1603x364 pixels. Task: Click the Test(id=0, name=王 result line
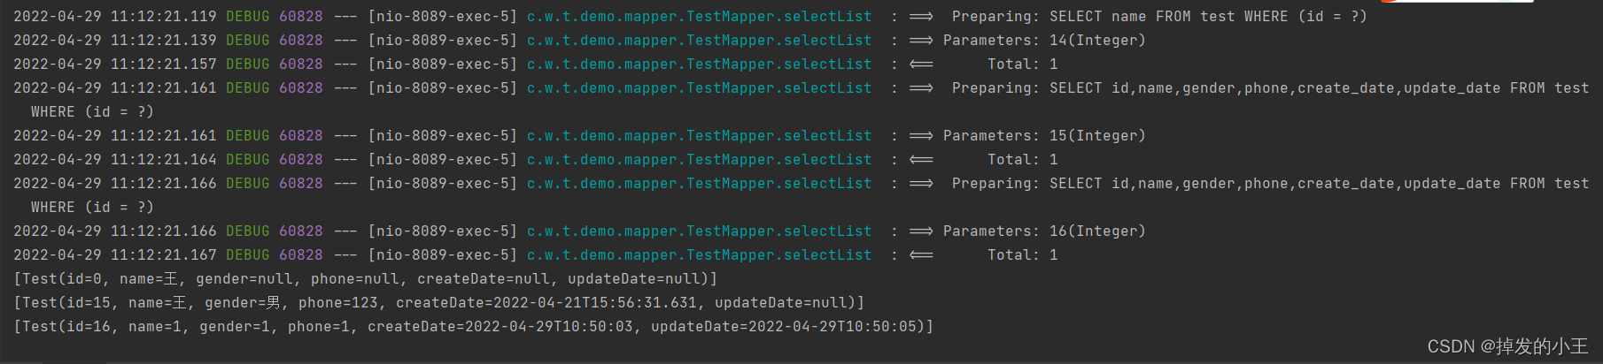(x=365, y=279)
